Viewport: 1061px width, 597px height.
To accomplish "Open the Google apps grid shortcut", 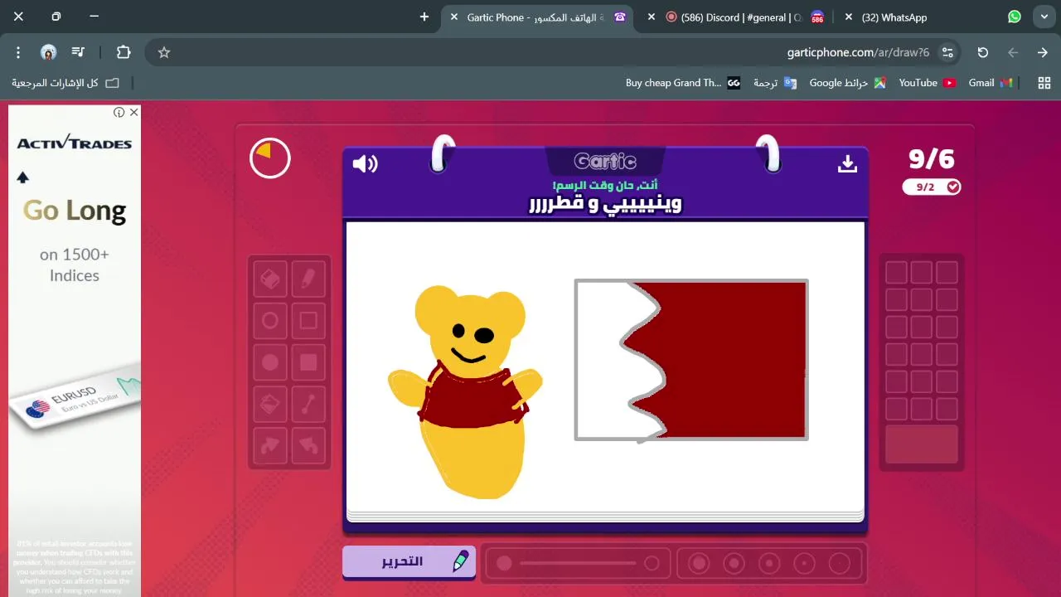I will tap(1044, 83).
